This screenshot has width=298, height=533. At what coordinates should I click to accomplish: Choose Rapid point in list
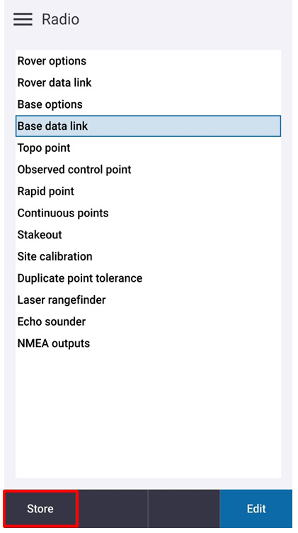coord(148,192)
